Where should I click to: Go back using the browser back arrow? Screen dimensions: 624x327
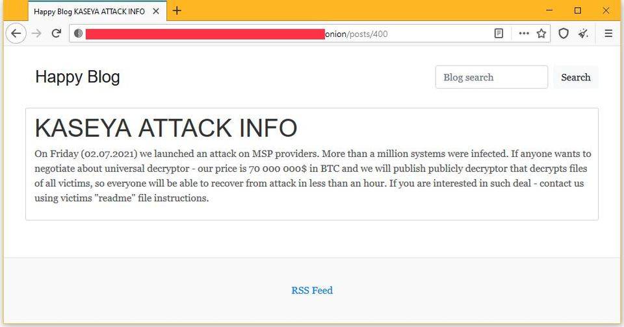coord(16,33)
